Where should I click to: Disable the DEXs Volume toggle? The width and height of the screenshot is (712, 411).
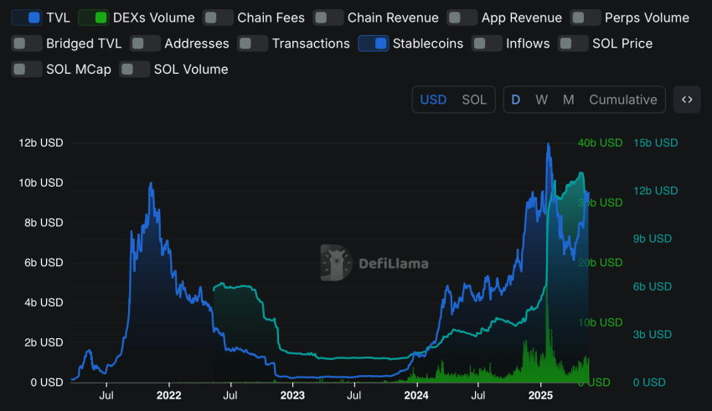pos(93,18)
